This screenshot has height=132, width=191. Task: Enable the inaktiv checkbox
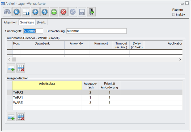click(x=174, y=14)
